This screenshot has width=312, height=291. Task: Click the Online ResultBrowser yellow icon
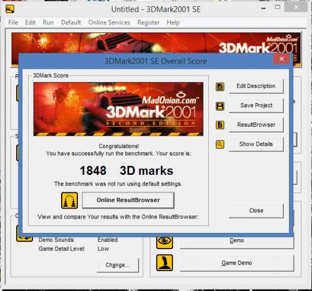[69, 200]
